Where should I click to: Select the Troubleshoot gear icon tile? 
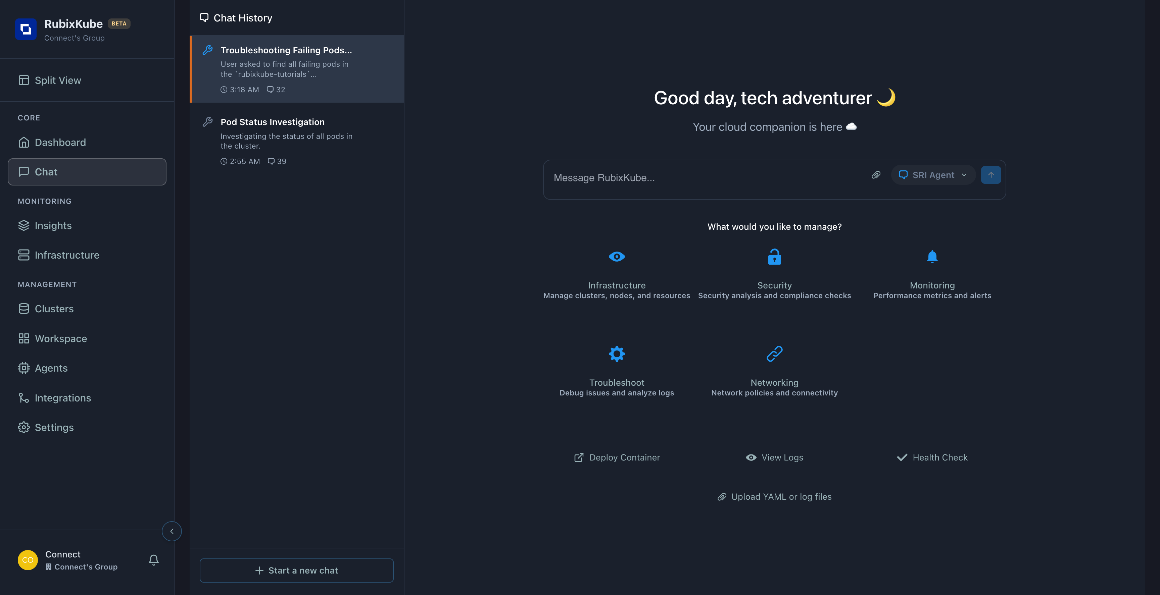coord(617,354)
